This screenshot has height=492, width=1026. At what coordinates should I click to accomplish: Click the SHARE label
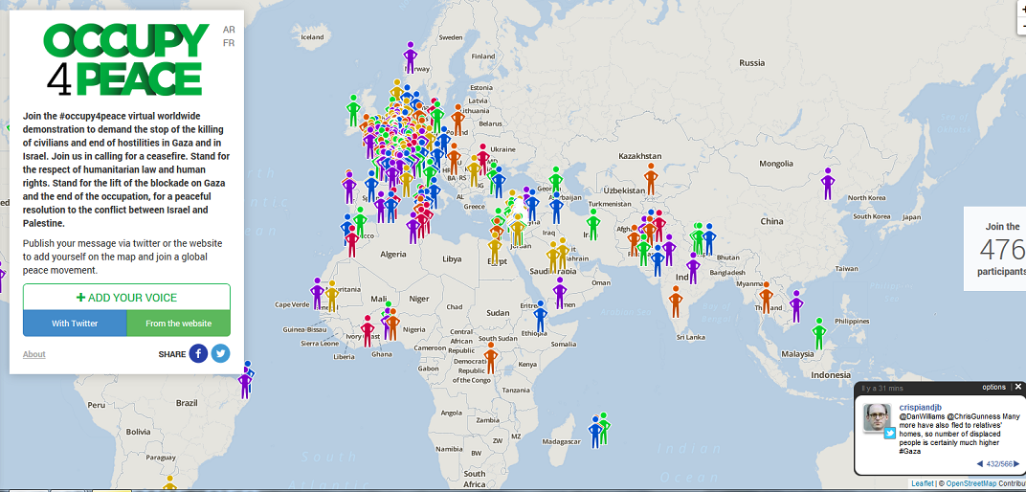(172, 354)
